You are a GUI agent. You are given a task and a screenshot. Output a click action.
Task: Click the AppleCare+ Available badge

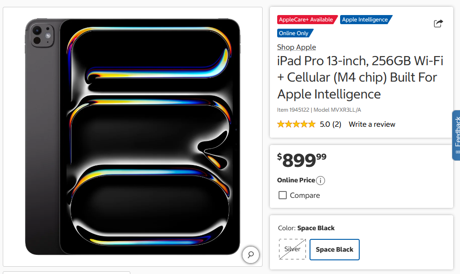(306, 20)
